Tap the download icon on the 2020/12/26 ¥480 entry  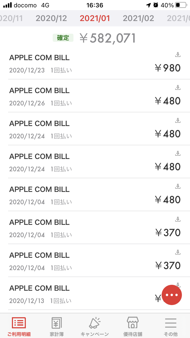coord(178,87)
